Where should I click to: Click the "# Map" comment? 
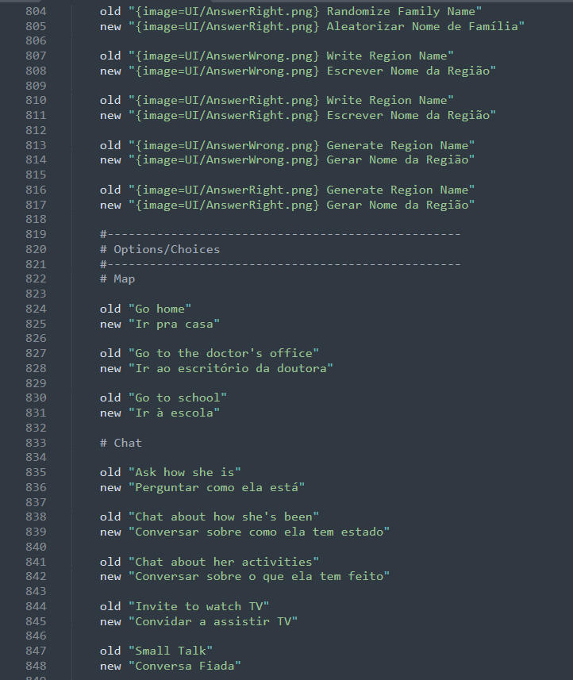point(117,279)
